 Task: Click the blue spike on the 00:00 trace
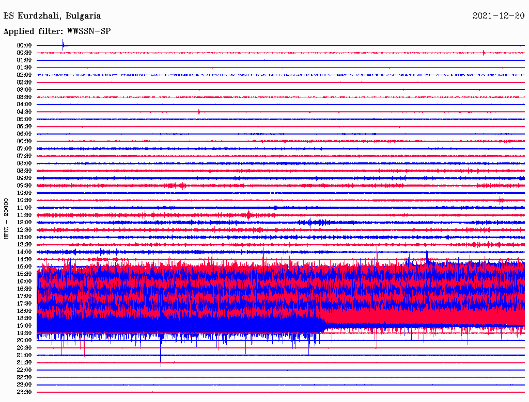point(63,45)
